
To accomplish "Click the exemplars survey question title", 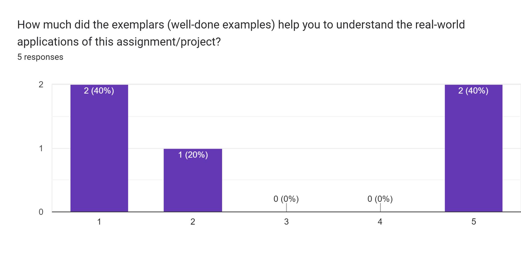I will click(241, 33).
